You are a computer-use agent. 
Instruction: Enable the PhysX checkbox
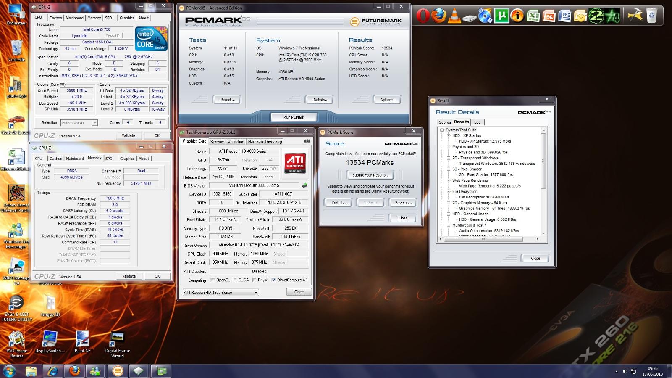pyautogui.click(x=255, y=280)
